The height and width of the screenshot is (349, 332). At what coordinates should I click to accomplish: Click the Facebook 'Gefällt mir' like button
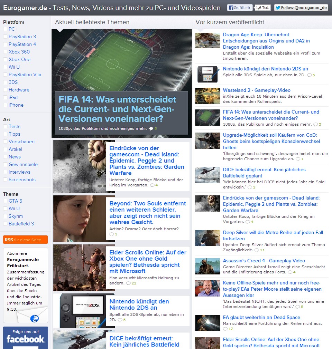click(x=240, y=8)
